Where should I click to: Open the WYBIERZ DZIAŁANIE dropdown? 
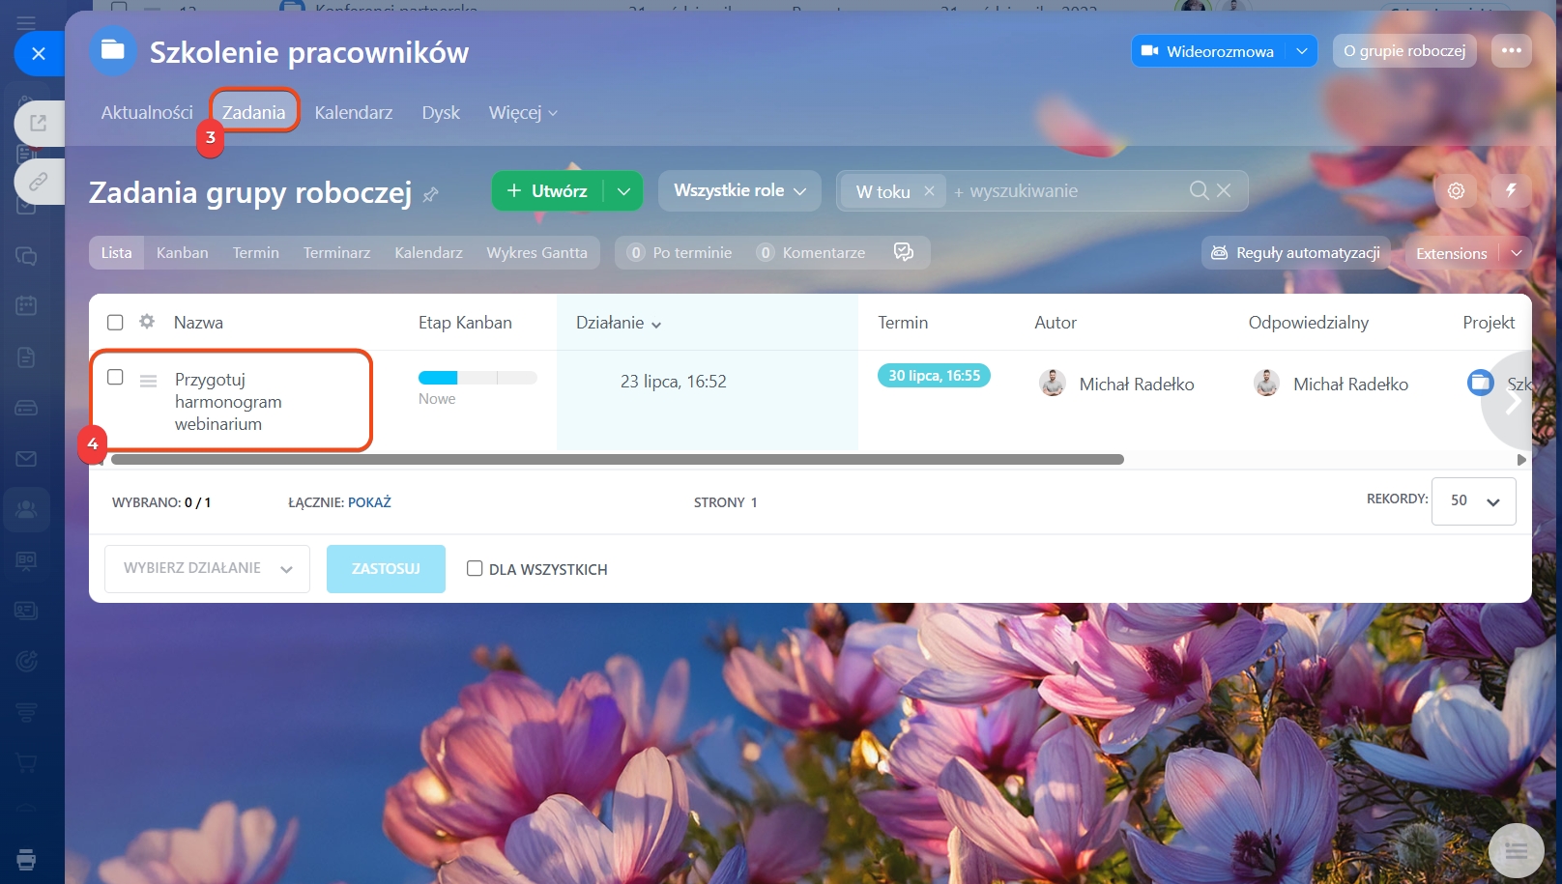coord(207,568)
